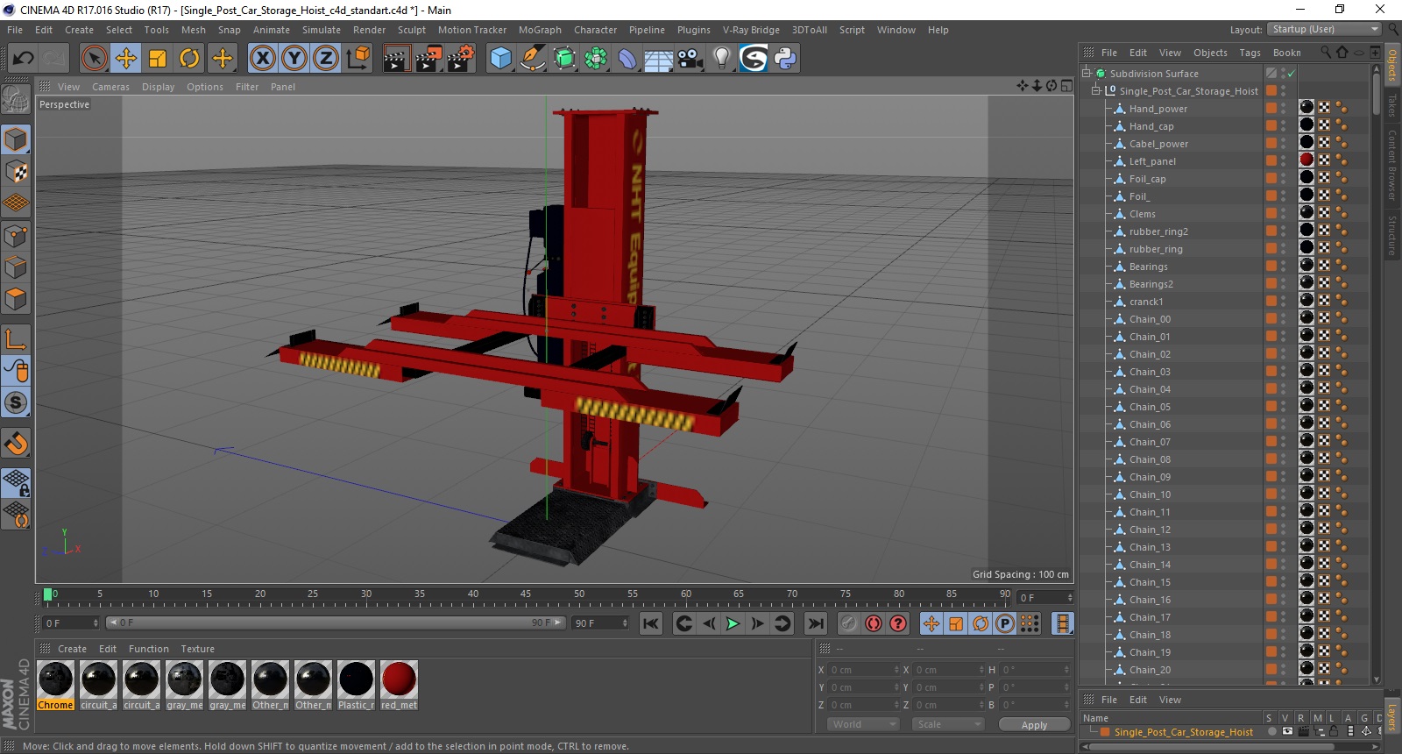Add a Cube primitive object

500,59
